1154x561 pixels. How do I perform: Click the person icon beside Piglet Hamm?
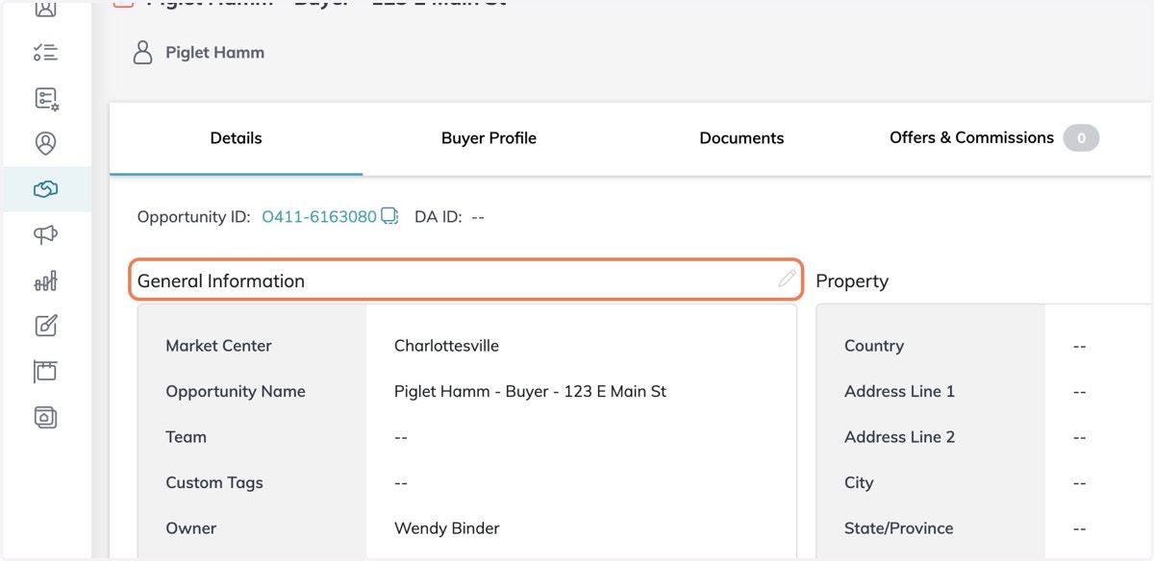(142, 53)
